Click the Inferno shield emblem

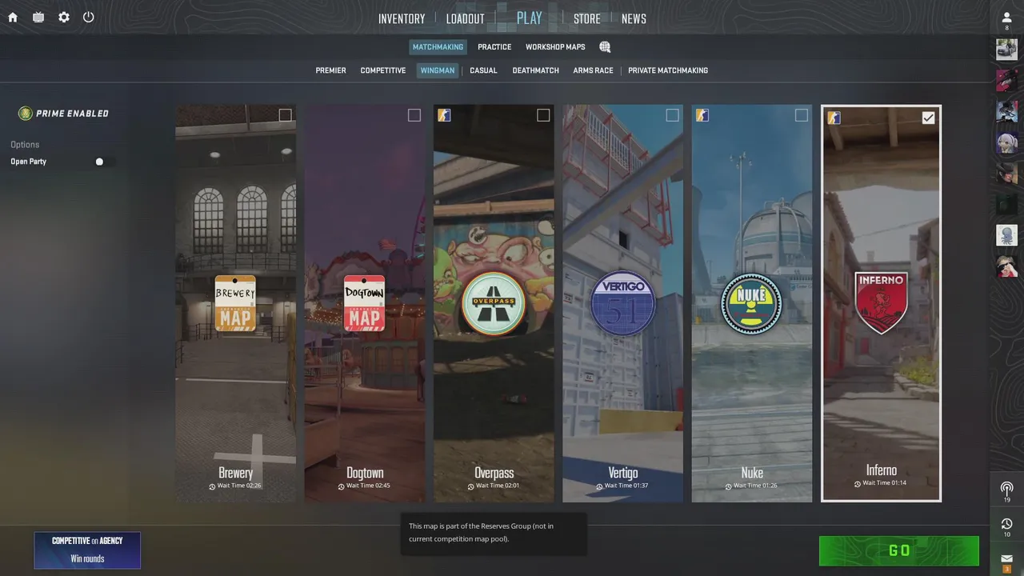click(881, 303)
